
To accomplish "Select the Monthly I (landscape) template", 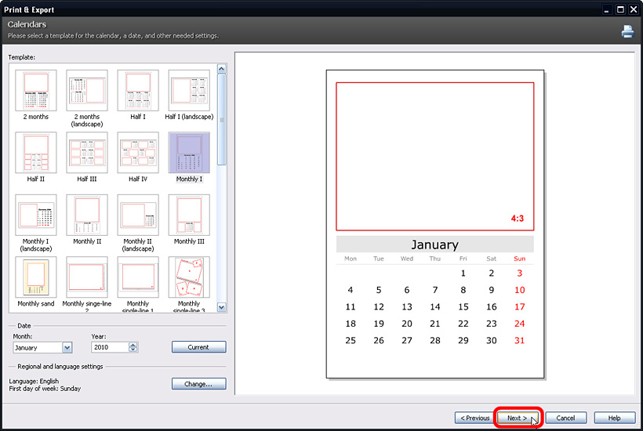I will coord(35,215).
